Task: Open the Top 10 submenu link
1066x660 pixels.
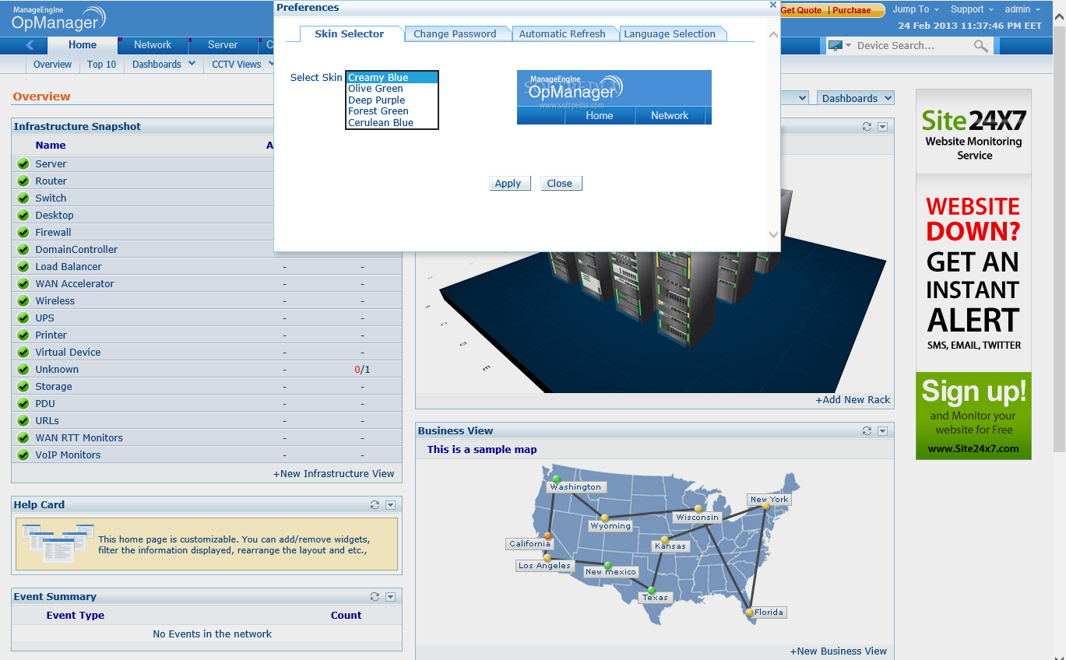Action: pyautogui.click(x=101, y=65)
